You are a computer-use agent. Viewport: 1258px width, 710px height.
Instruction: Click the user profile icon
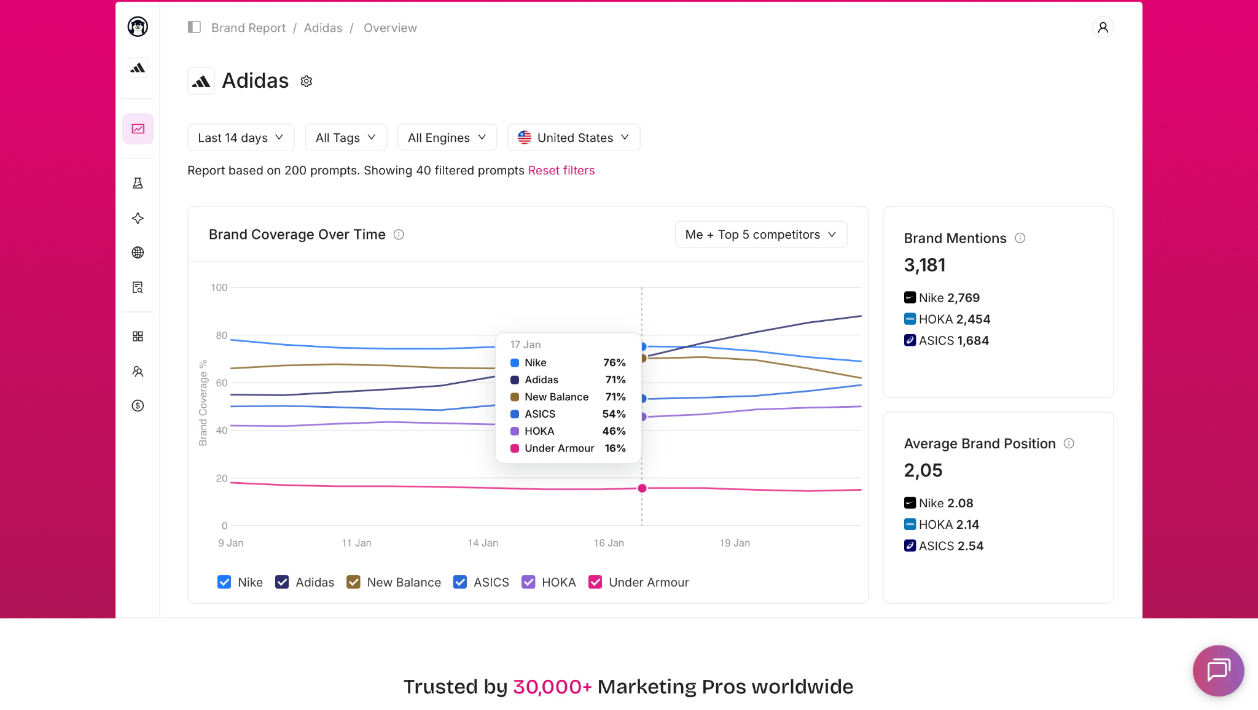point(1103,28)
